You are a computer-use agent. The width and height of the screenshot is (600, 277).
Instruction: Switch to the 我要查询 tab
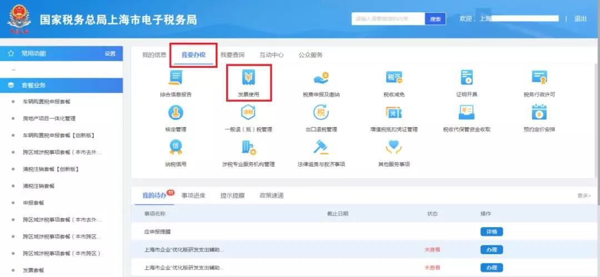pyautogui.click(x=232, y=55)
